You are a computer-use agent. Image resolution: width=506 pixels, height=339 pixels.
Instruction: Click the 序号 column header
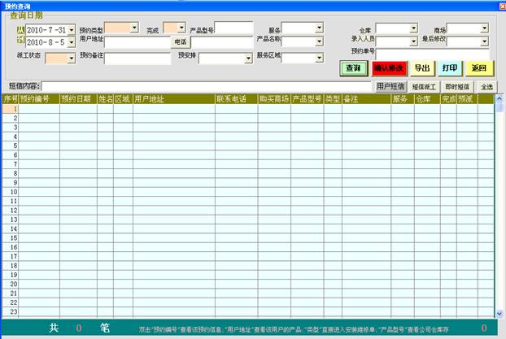[11, 99]
